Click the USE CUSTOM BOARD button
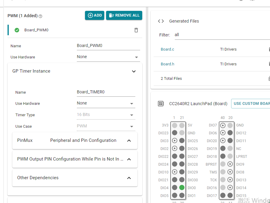 click(251, 104)
